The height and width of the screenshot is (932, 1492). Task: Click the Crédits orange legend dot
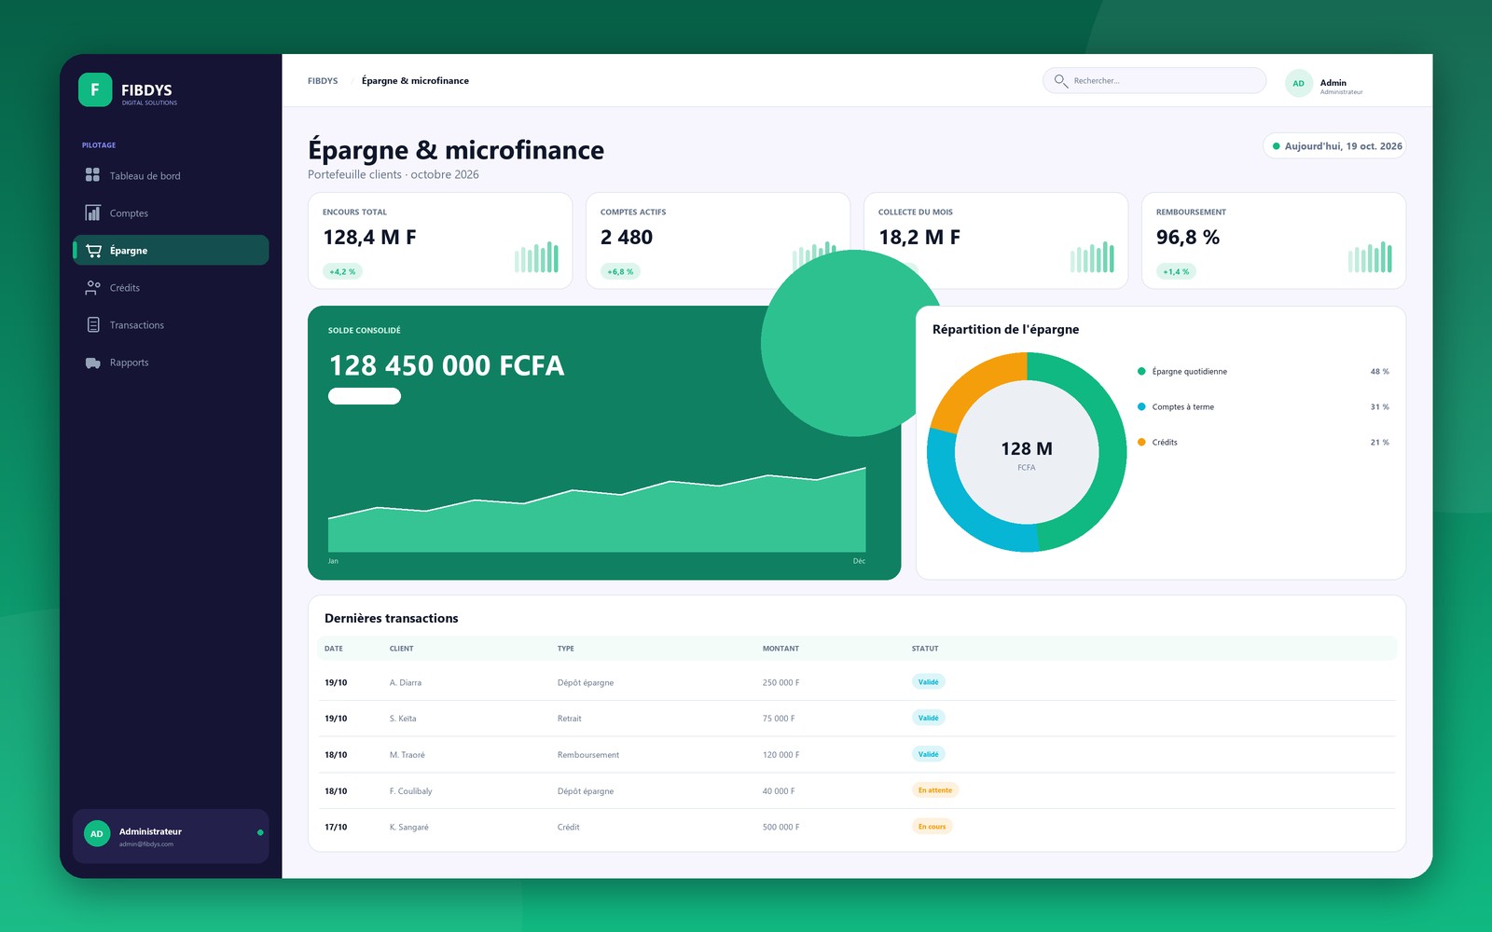pos(1141,442)
